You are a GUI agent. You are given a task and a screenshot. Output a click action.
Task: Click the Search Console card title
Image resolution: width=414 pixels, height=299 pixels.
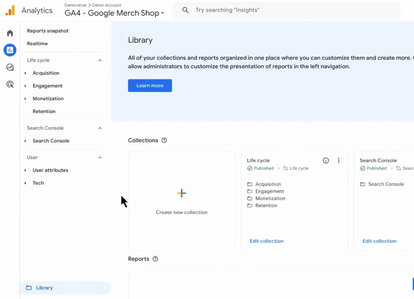pyautogui.click(x=378, y=160)
